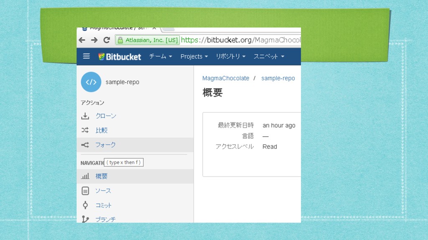Screen dimensions: 428x240
Task: Click the green padlock security icon
Action: (x=120, y=40)
